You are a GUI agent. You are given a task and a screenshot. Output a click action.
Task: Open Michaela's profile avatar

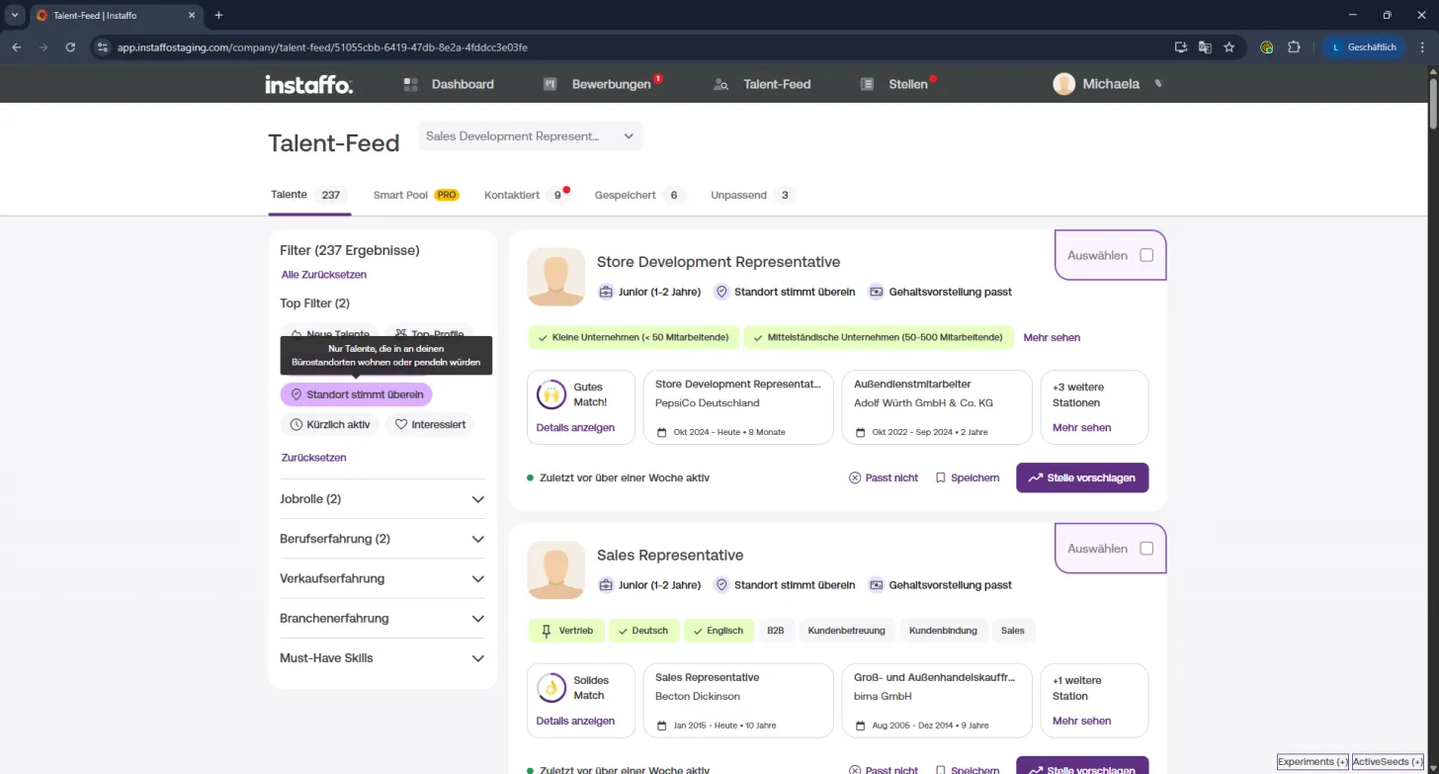[1063, 84]
